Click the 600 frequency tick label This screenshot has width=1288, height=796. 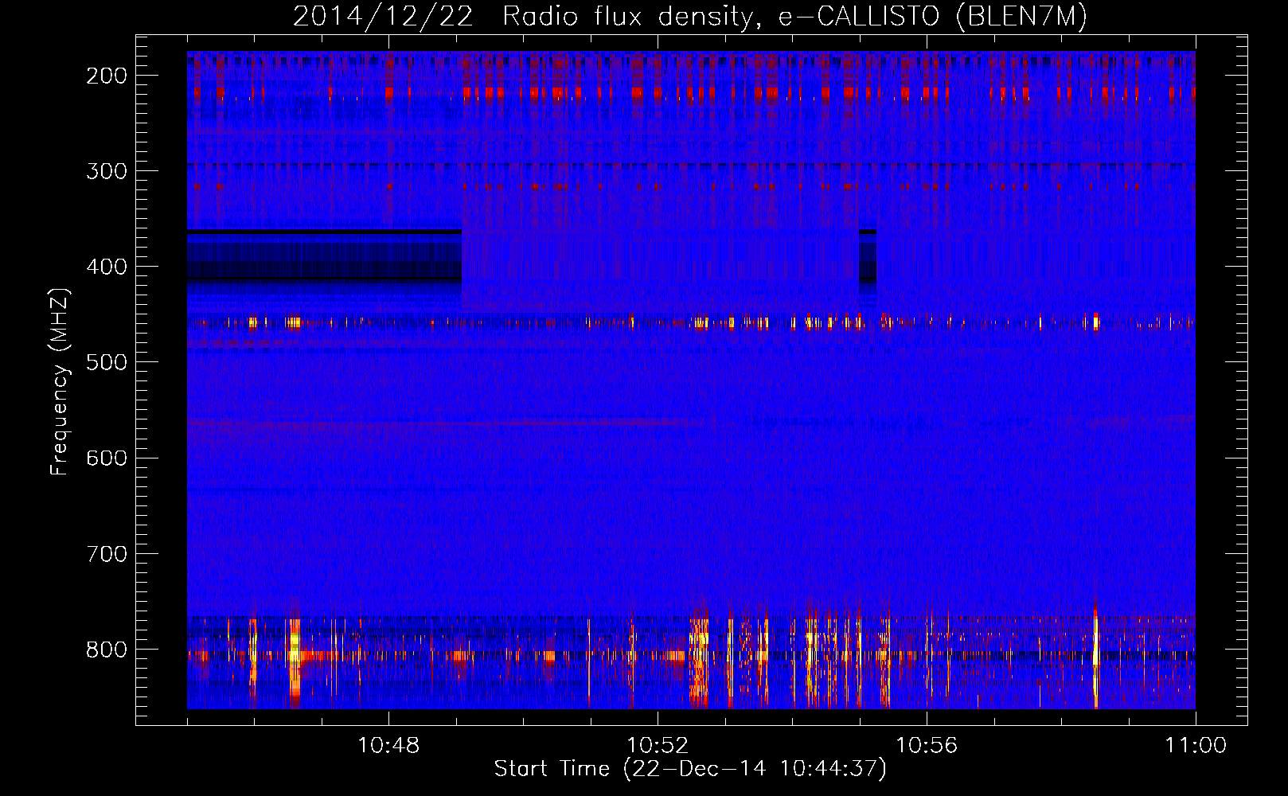[107, 458]
